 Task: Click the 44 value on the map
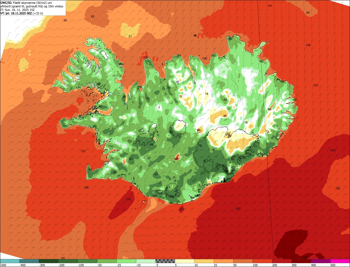pyautogui.click(x=195, y=35)
